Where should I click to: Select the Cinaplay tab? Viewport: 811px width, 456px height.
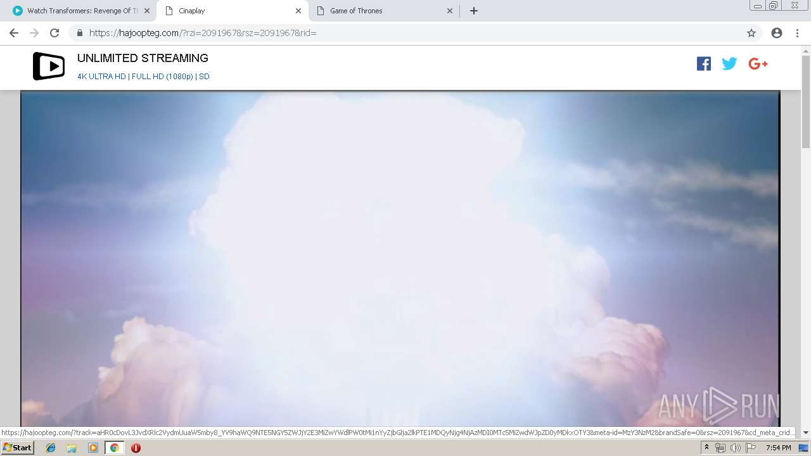232,11
